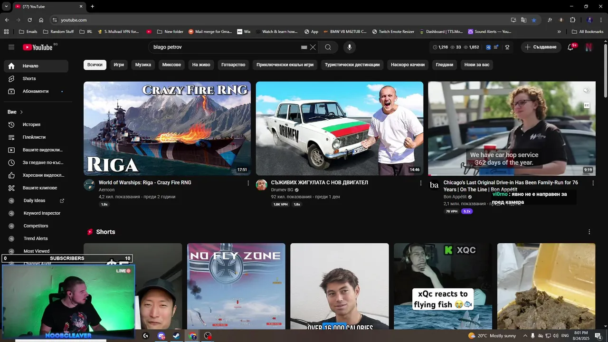Screen dimensions: 608x342
Task: Open the YouTube hamburger guide menu
Action: tap(11, 47)
